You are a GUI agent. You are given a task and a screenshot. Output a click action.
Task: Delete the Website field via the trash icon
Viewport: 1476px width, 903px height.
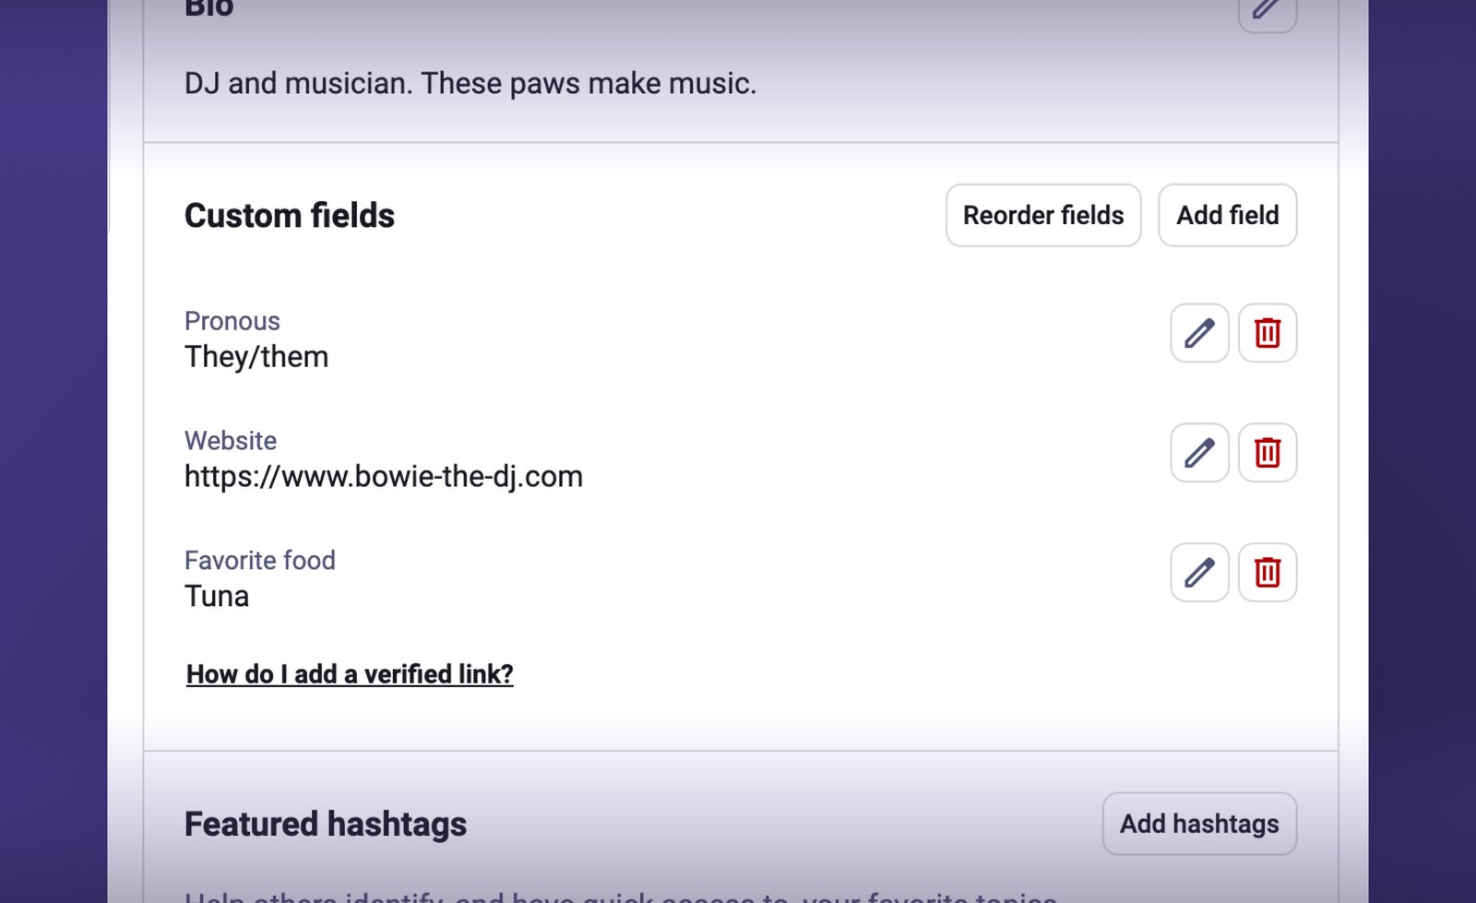(1267, 454)
